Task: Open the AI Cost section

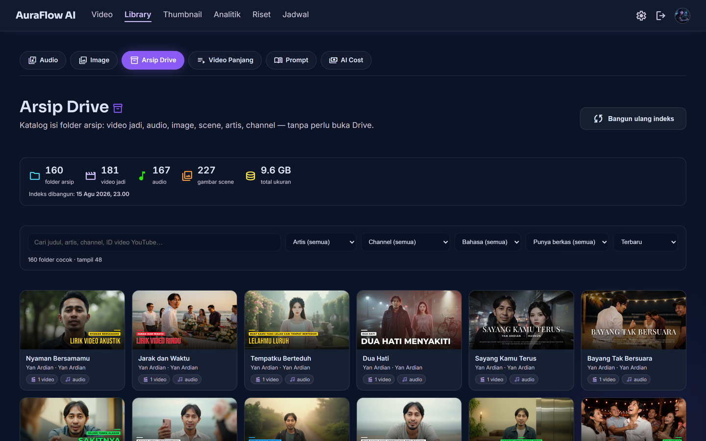Action: 346,60
